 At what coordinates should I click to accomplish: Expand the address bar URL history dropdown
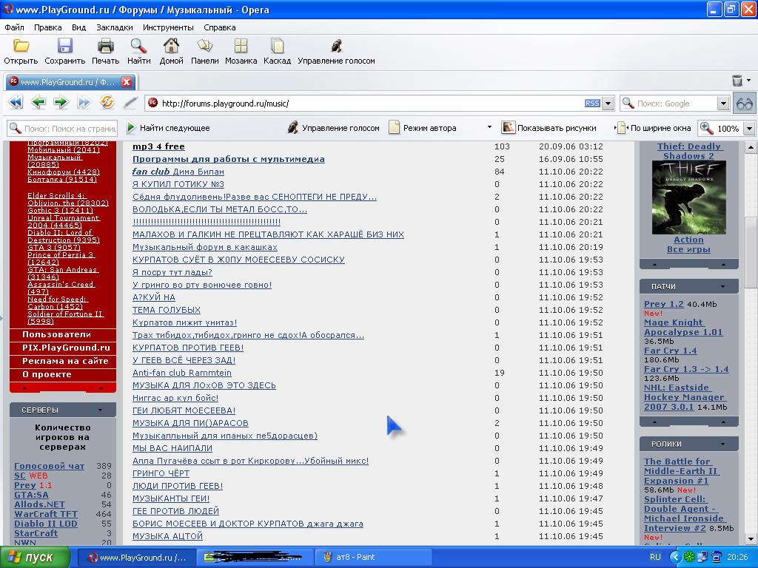point(608,104)
